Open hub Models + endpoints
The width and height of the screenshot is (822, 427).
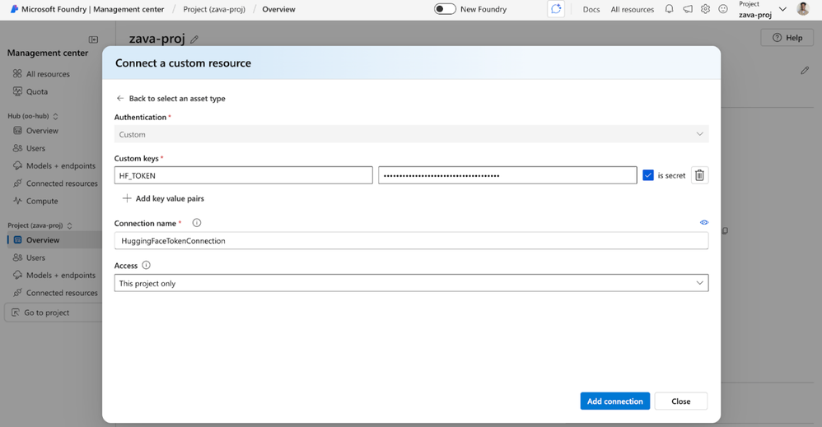[x=61, y=165]
